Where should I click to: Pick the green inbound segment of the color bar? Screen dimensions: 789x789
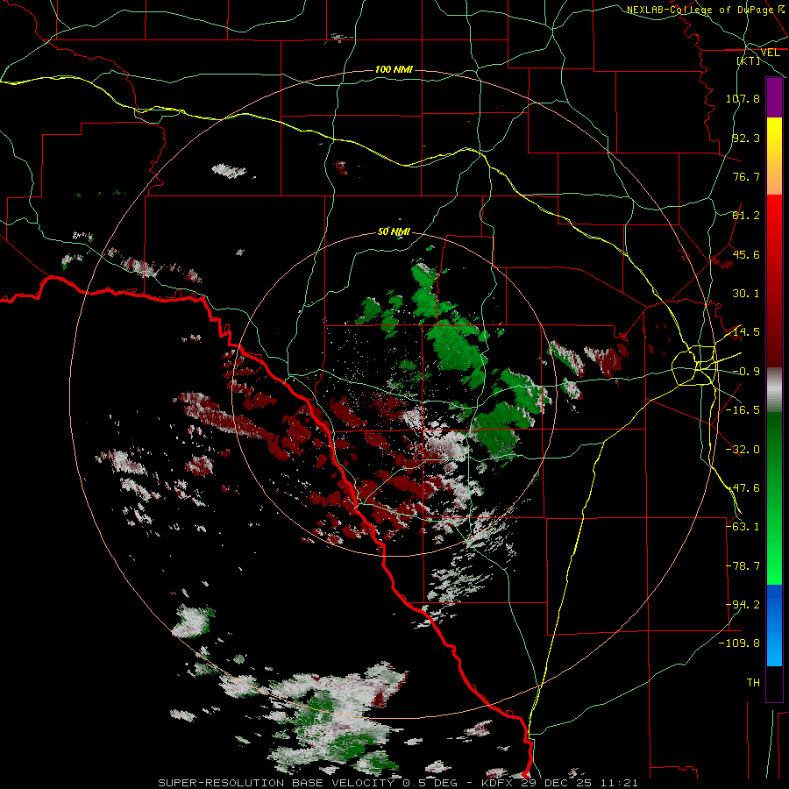(x=774, y=498)
